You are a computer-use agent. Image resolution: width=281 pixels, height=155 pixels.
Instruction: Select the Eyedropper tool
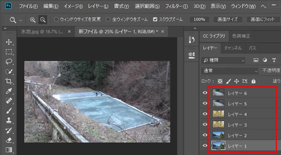pos(9,91)
